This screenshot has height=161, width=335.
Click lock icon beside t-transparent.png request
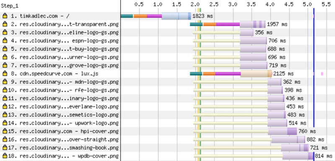pos(5,24)
